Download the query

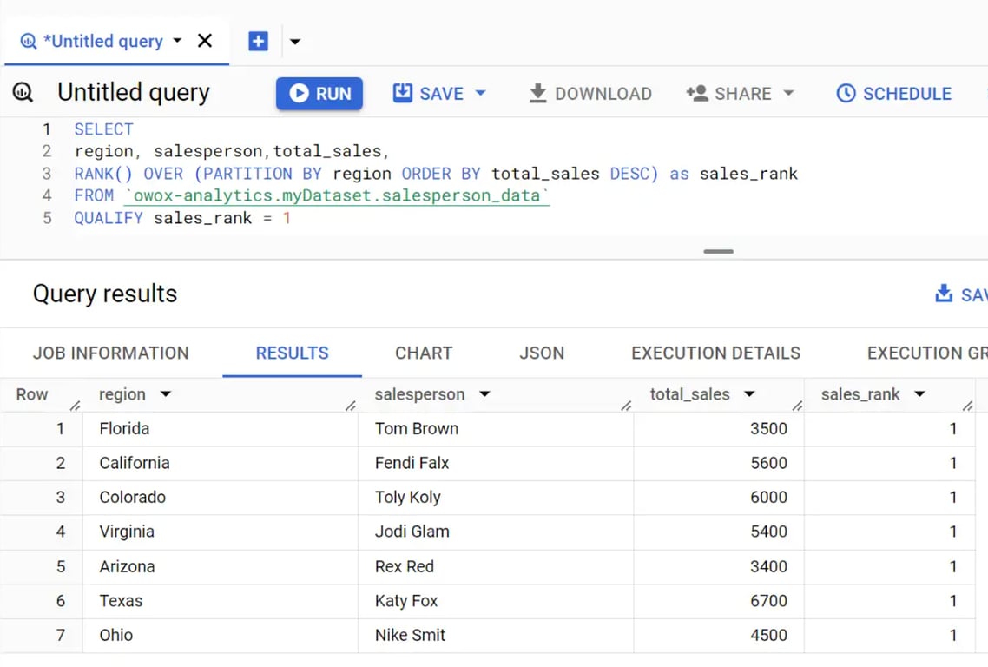[590, 93]
